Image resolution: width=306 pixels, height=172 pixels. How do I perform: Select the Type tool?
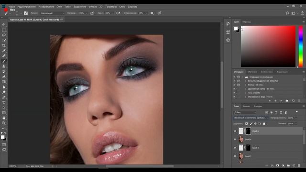point(4,102)
